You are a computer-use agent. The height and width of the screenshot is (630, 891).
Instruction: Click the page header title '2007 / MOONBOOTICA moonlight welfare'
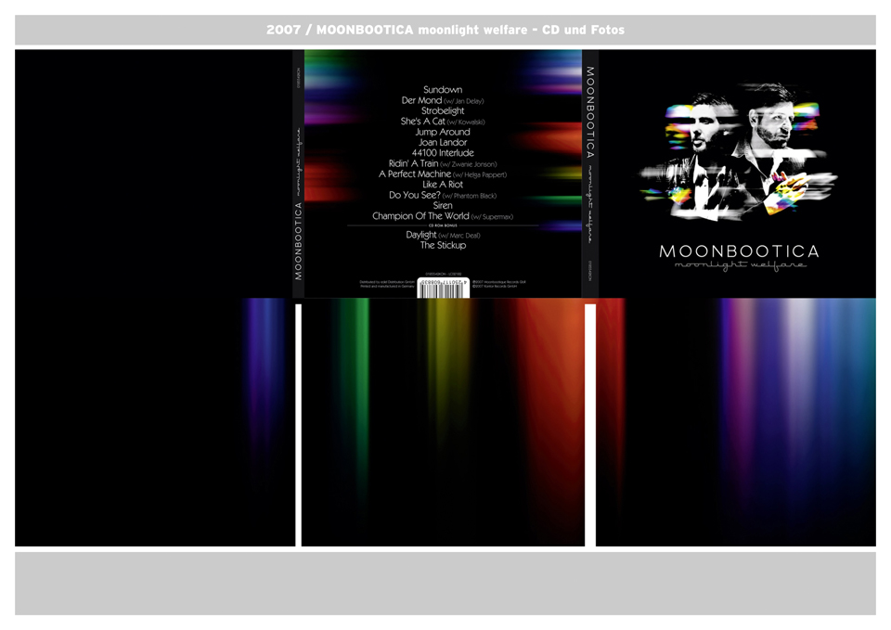tap(445, 30)
